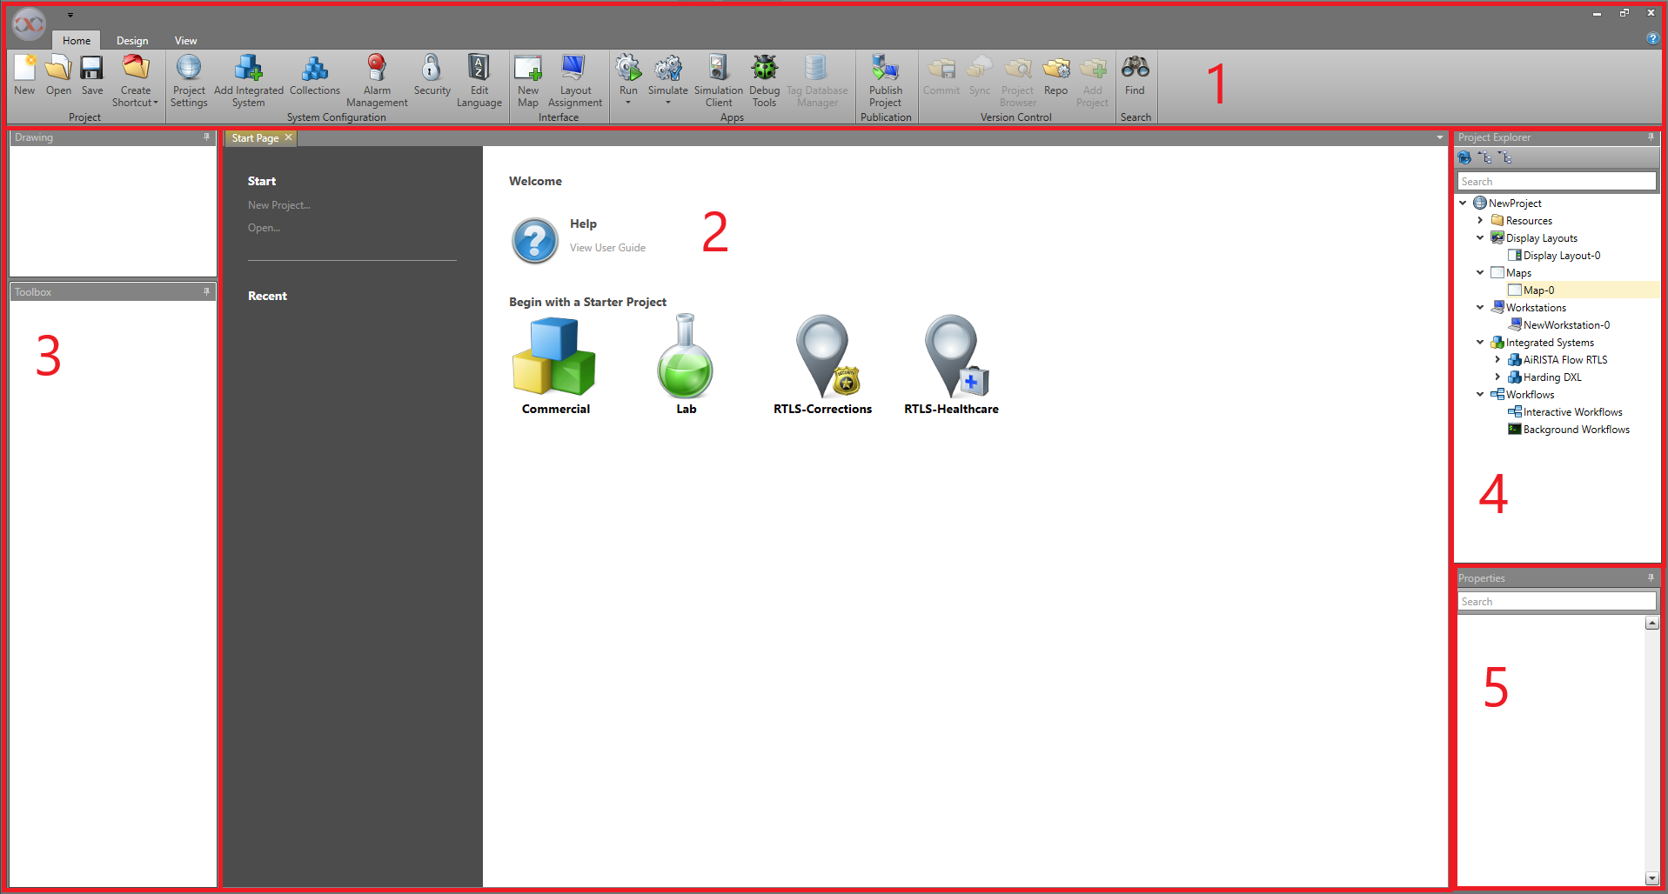
Task: Pin the Toolbox panel
Action: pyautogui.click(x=206, y=292)
